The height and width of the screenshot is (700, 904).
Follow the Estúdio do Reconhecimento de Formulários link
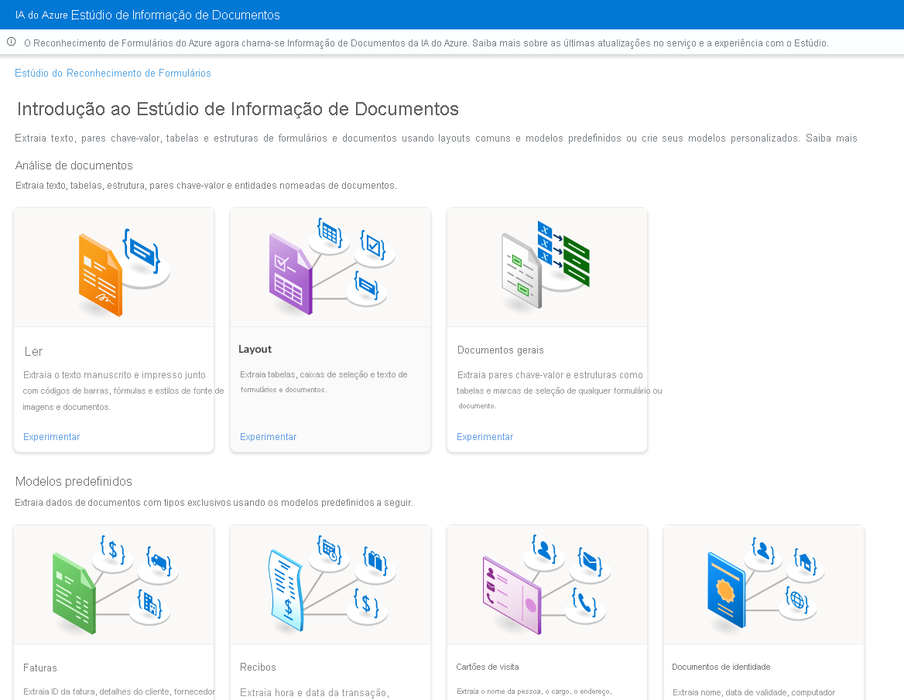pos(112,73)
